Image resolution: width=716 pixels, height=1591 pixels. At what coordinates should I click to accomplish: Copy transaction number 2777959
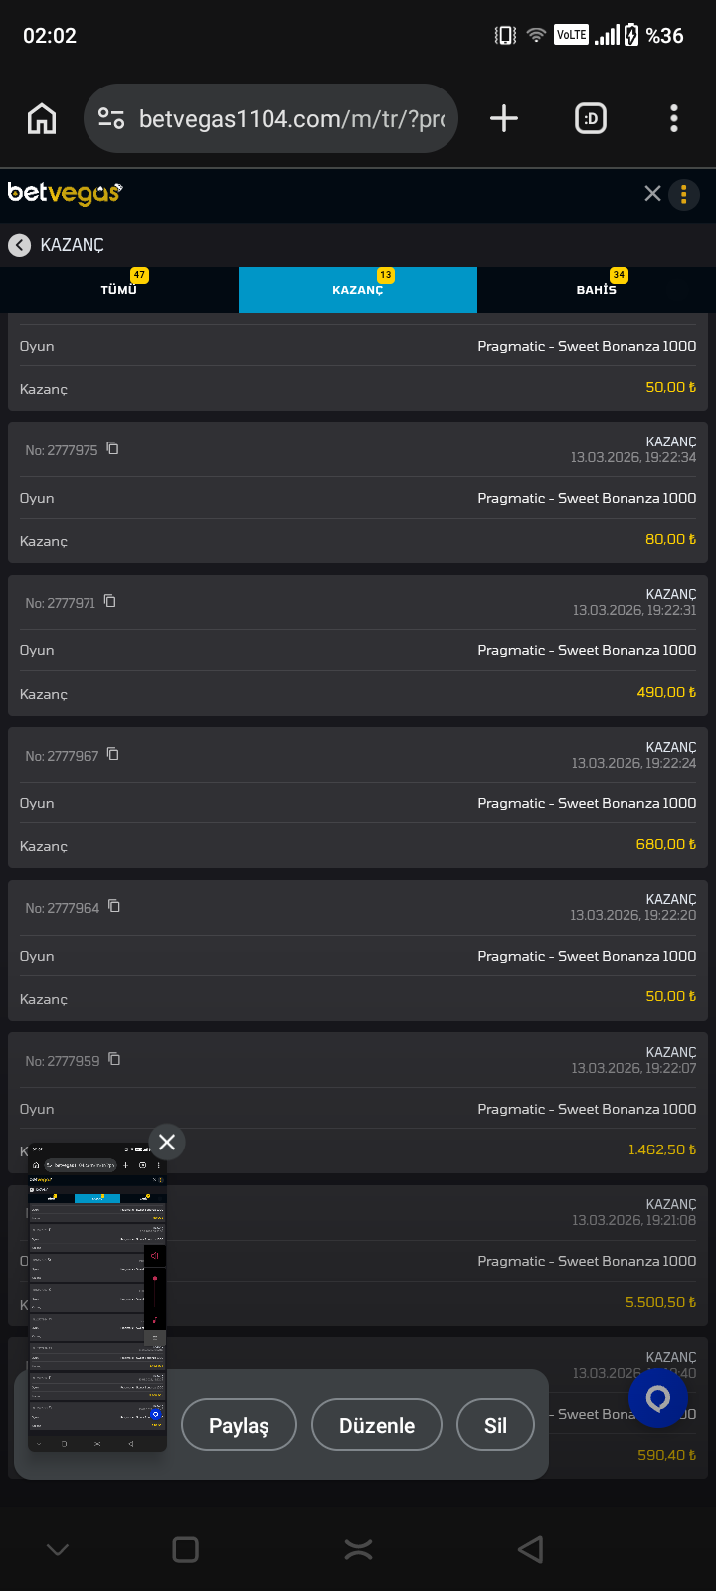click(x=114, y=1059)
